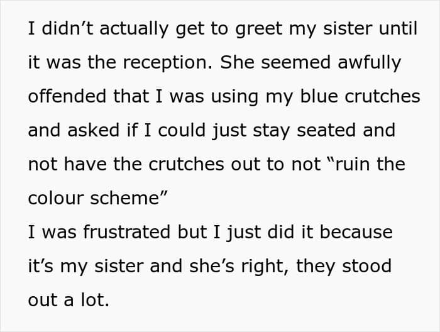
Task: Click the word "seated" in fourth line
Action: click(x=326, y=130)
